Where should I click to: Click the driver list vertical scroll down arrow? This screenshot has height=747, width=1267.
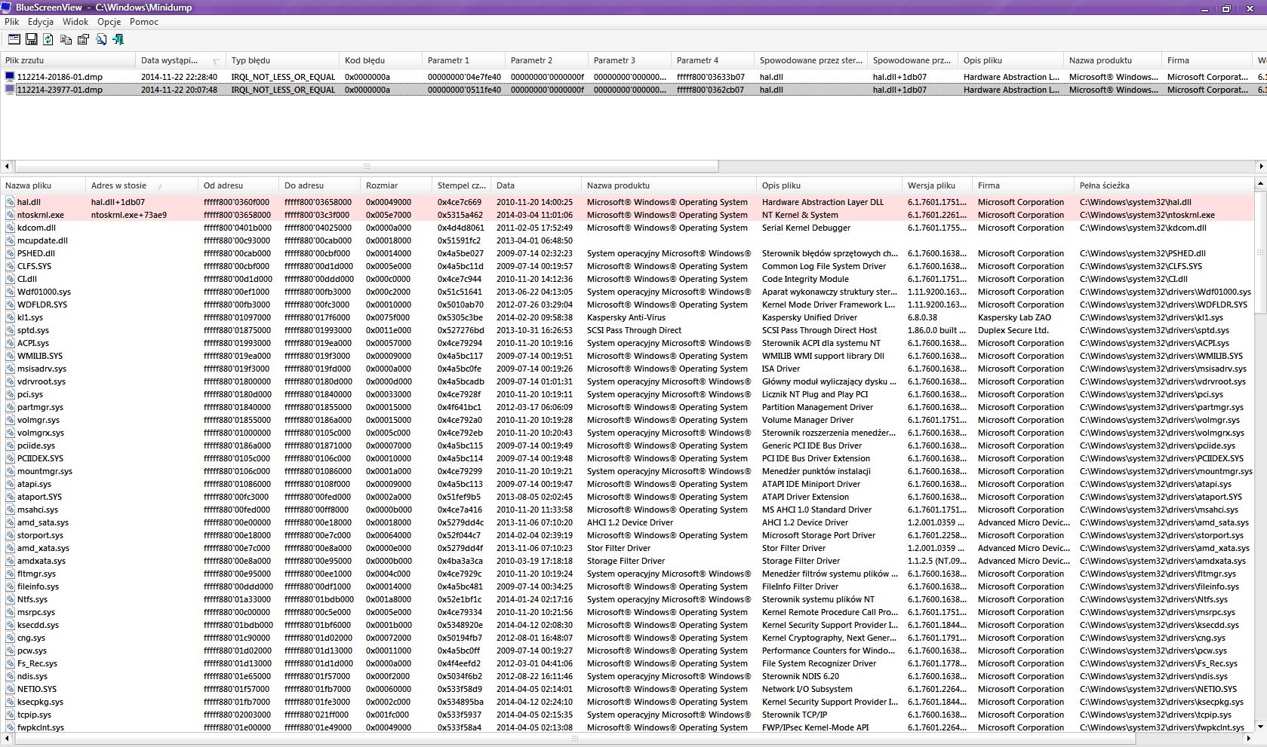(x=1260, y=727)
